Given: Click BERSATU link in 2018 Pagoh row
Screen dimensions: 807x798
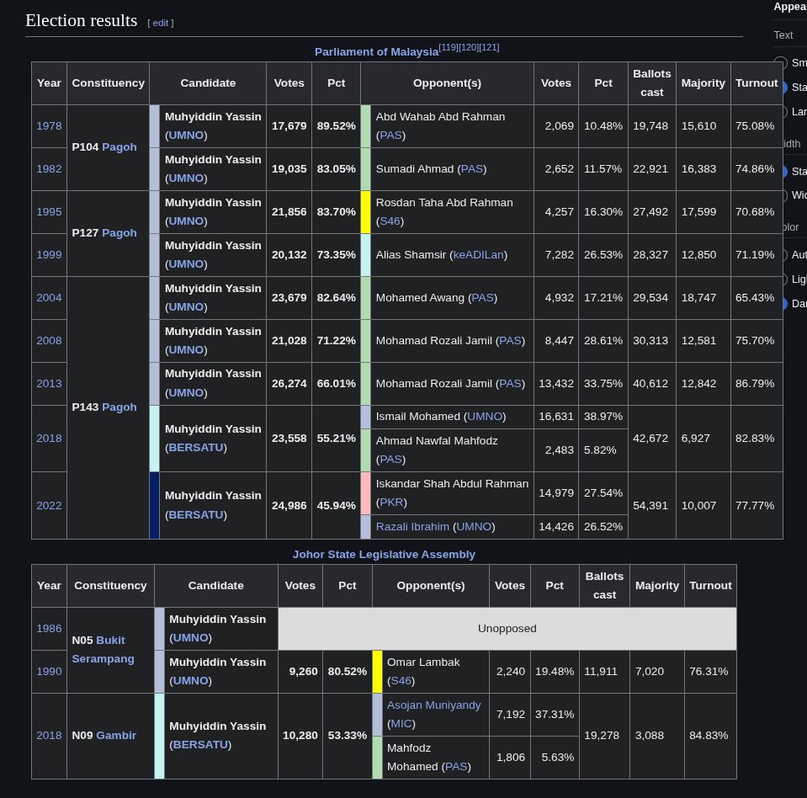Looking at the screenshot, I should [196, 447].
